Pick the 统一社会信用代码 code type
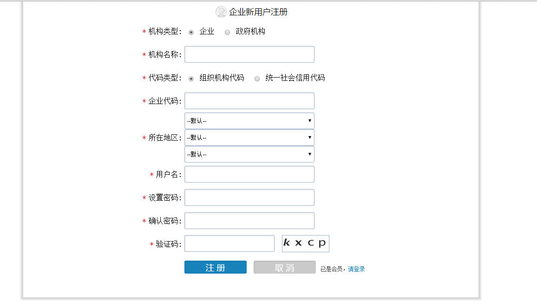This screenshot has height=308, width=537. coord(257,79)
